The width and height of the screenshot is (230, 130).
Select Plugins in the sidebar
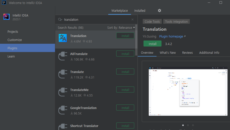(x=27, y=48)
